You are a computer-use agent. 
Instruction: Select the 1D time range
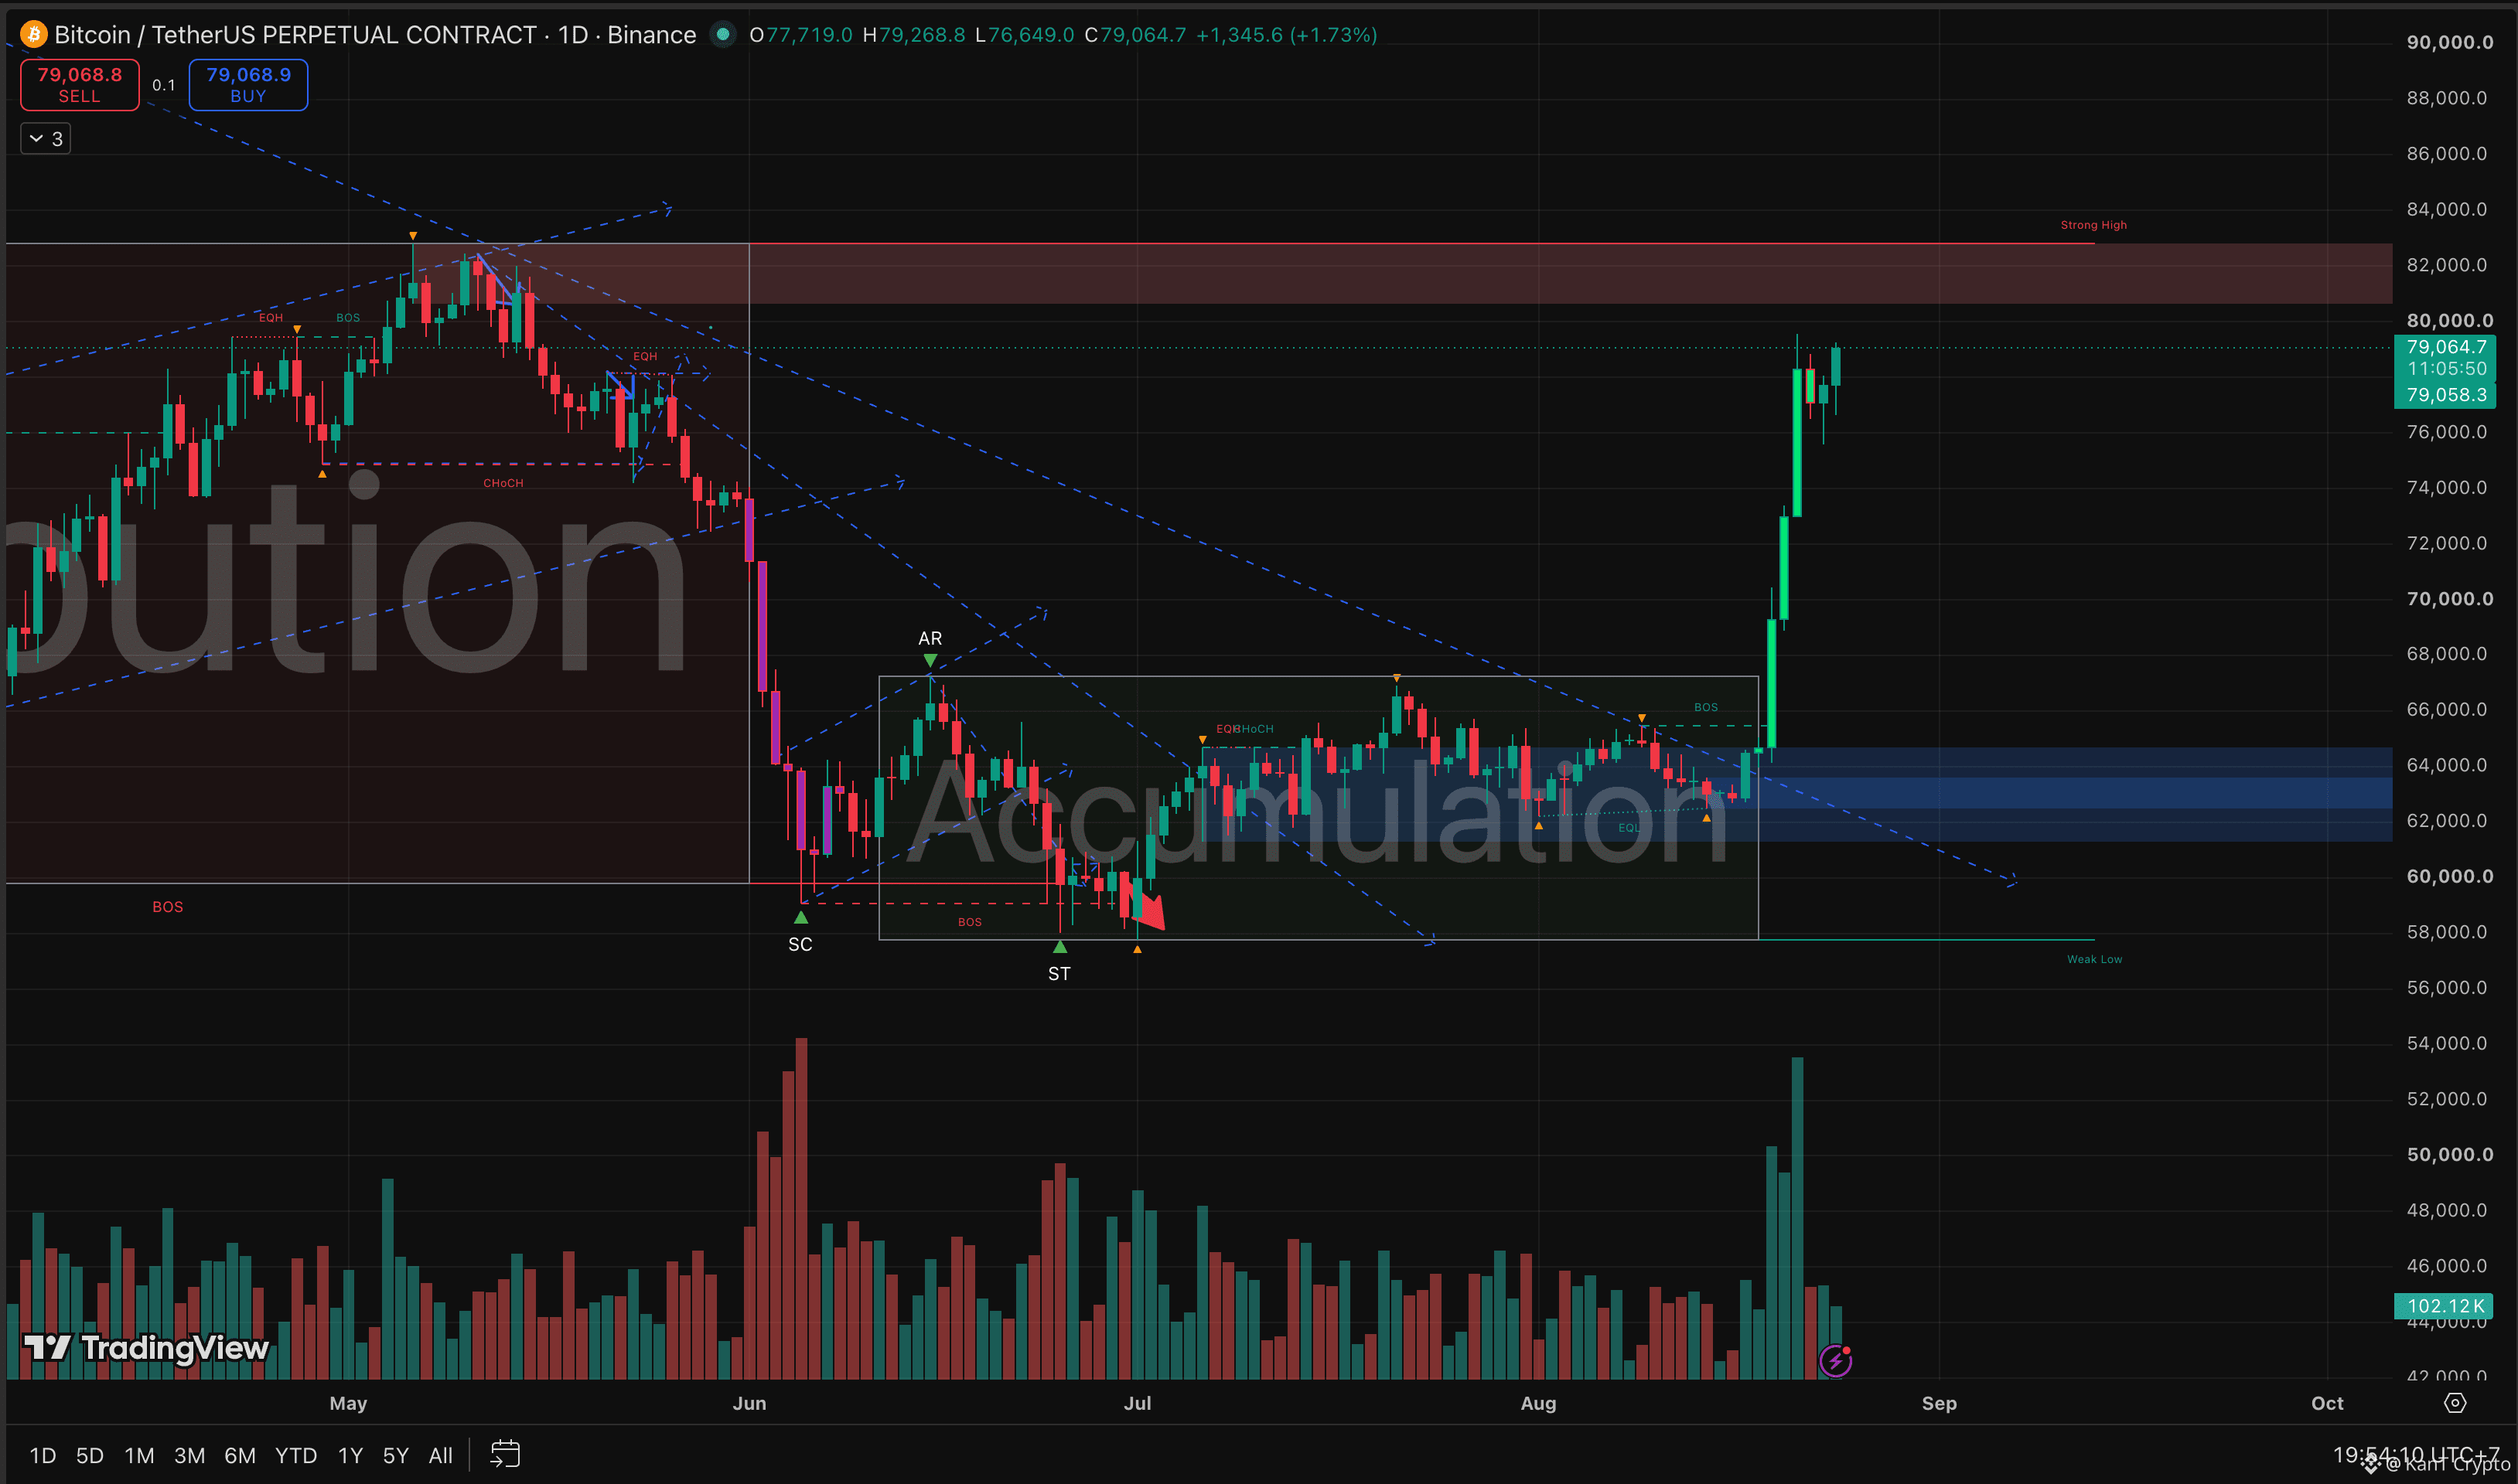43,1455
